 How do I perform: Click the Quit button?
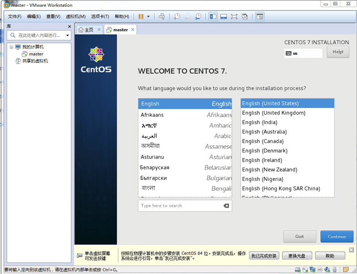click(299, 237)
